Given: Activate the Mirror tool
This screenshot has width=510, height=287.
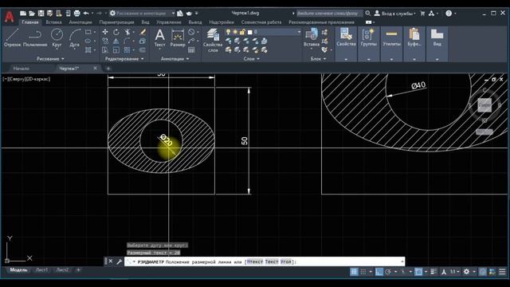Looking at the screenshot, I should click(116, 41).
